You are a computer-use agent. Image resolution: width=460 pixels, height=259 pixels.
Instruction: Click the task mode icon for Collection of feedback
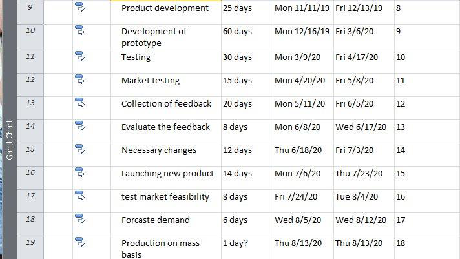click(80, 102)
